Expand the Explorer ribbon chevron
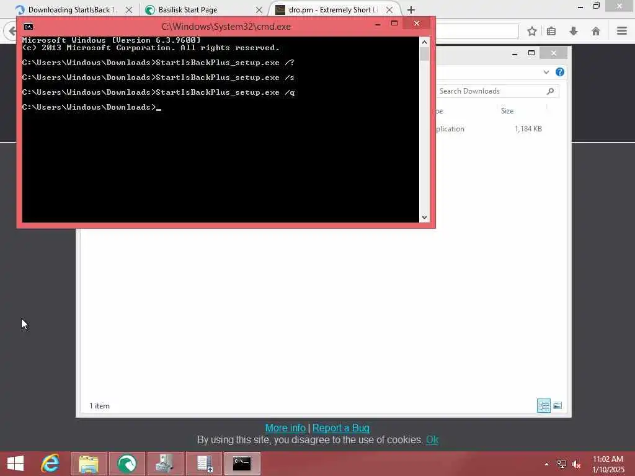Screen dimensions: 635x476 [546, 72]
